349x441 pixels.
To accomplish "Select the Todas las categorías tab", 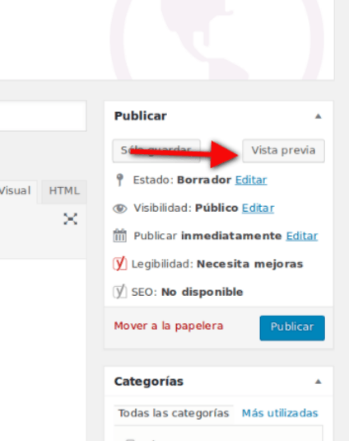I will click(x=174, y=413).
